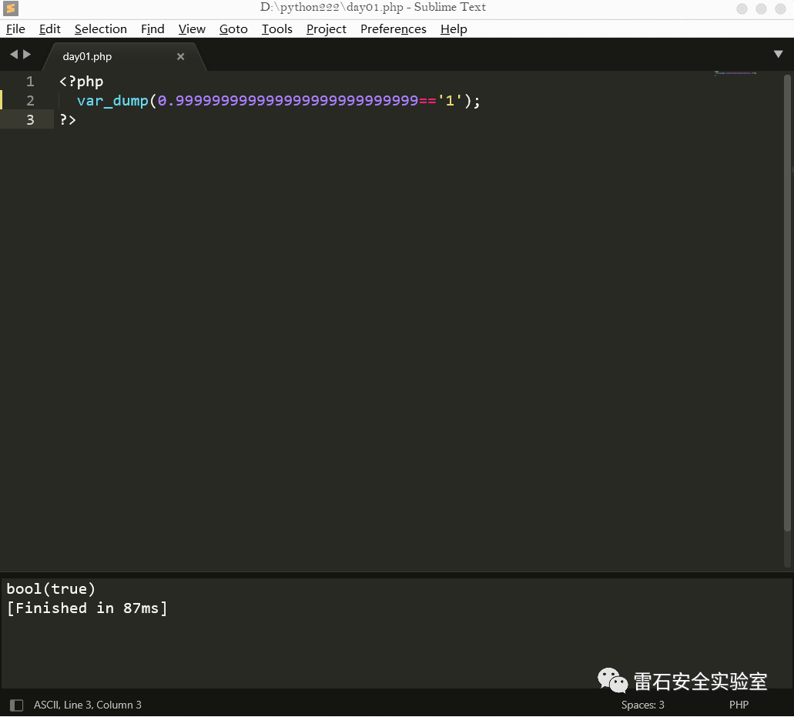Open the Preferences menu
794x717 pixels.
coord(393,29)
